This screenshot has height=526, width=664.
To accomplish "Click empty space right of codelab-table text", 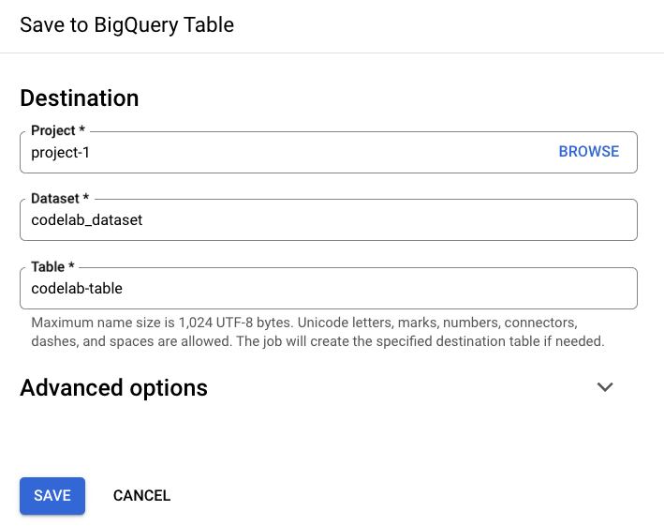I will [x=375, y=289].
